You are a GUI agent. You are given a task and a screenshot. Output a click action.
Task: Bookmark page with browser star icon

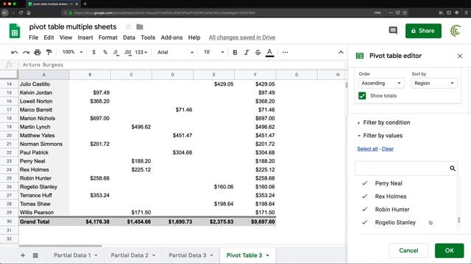click(405, 13)
